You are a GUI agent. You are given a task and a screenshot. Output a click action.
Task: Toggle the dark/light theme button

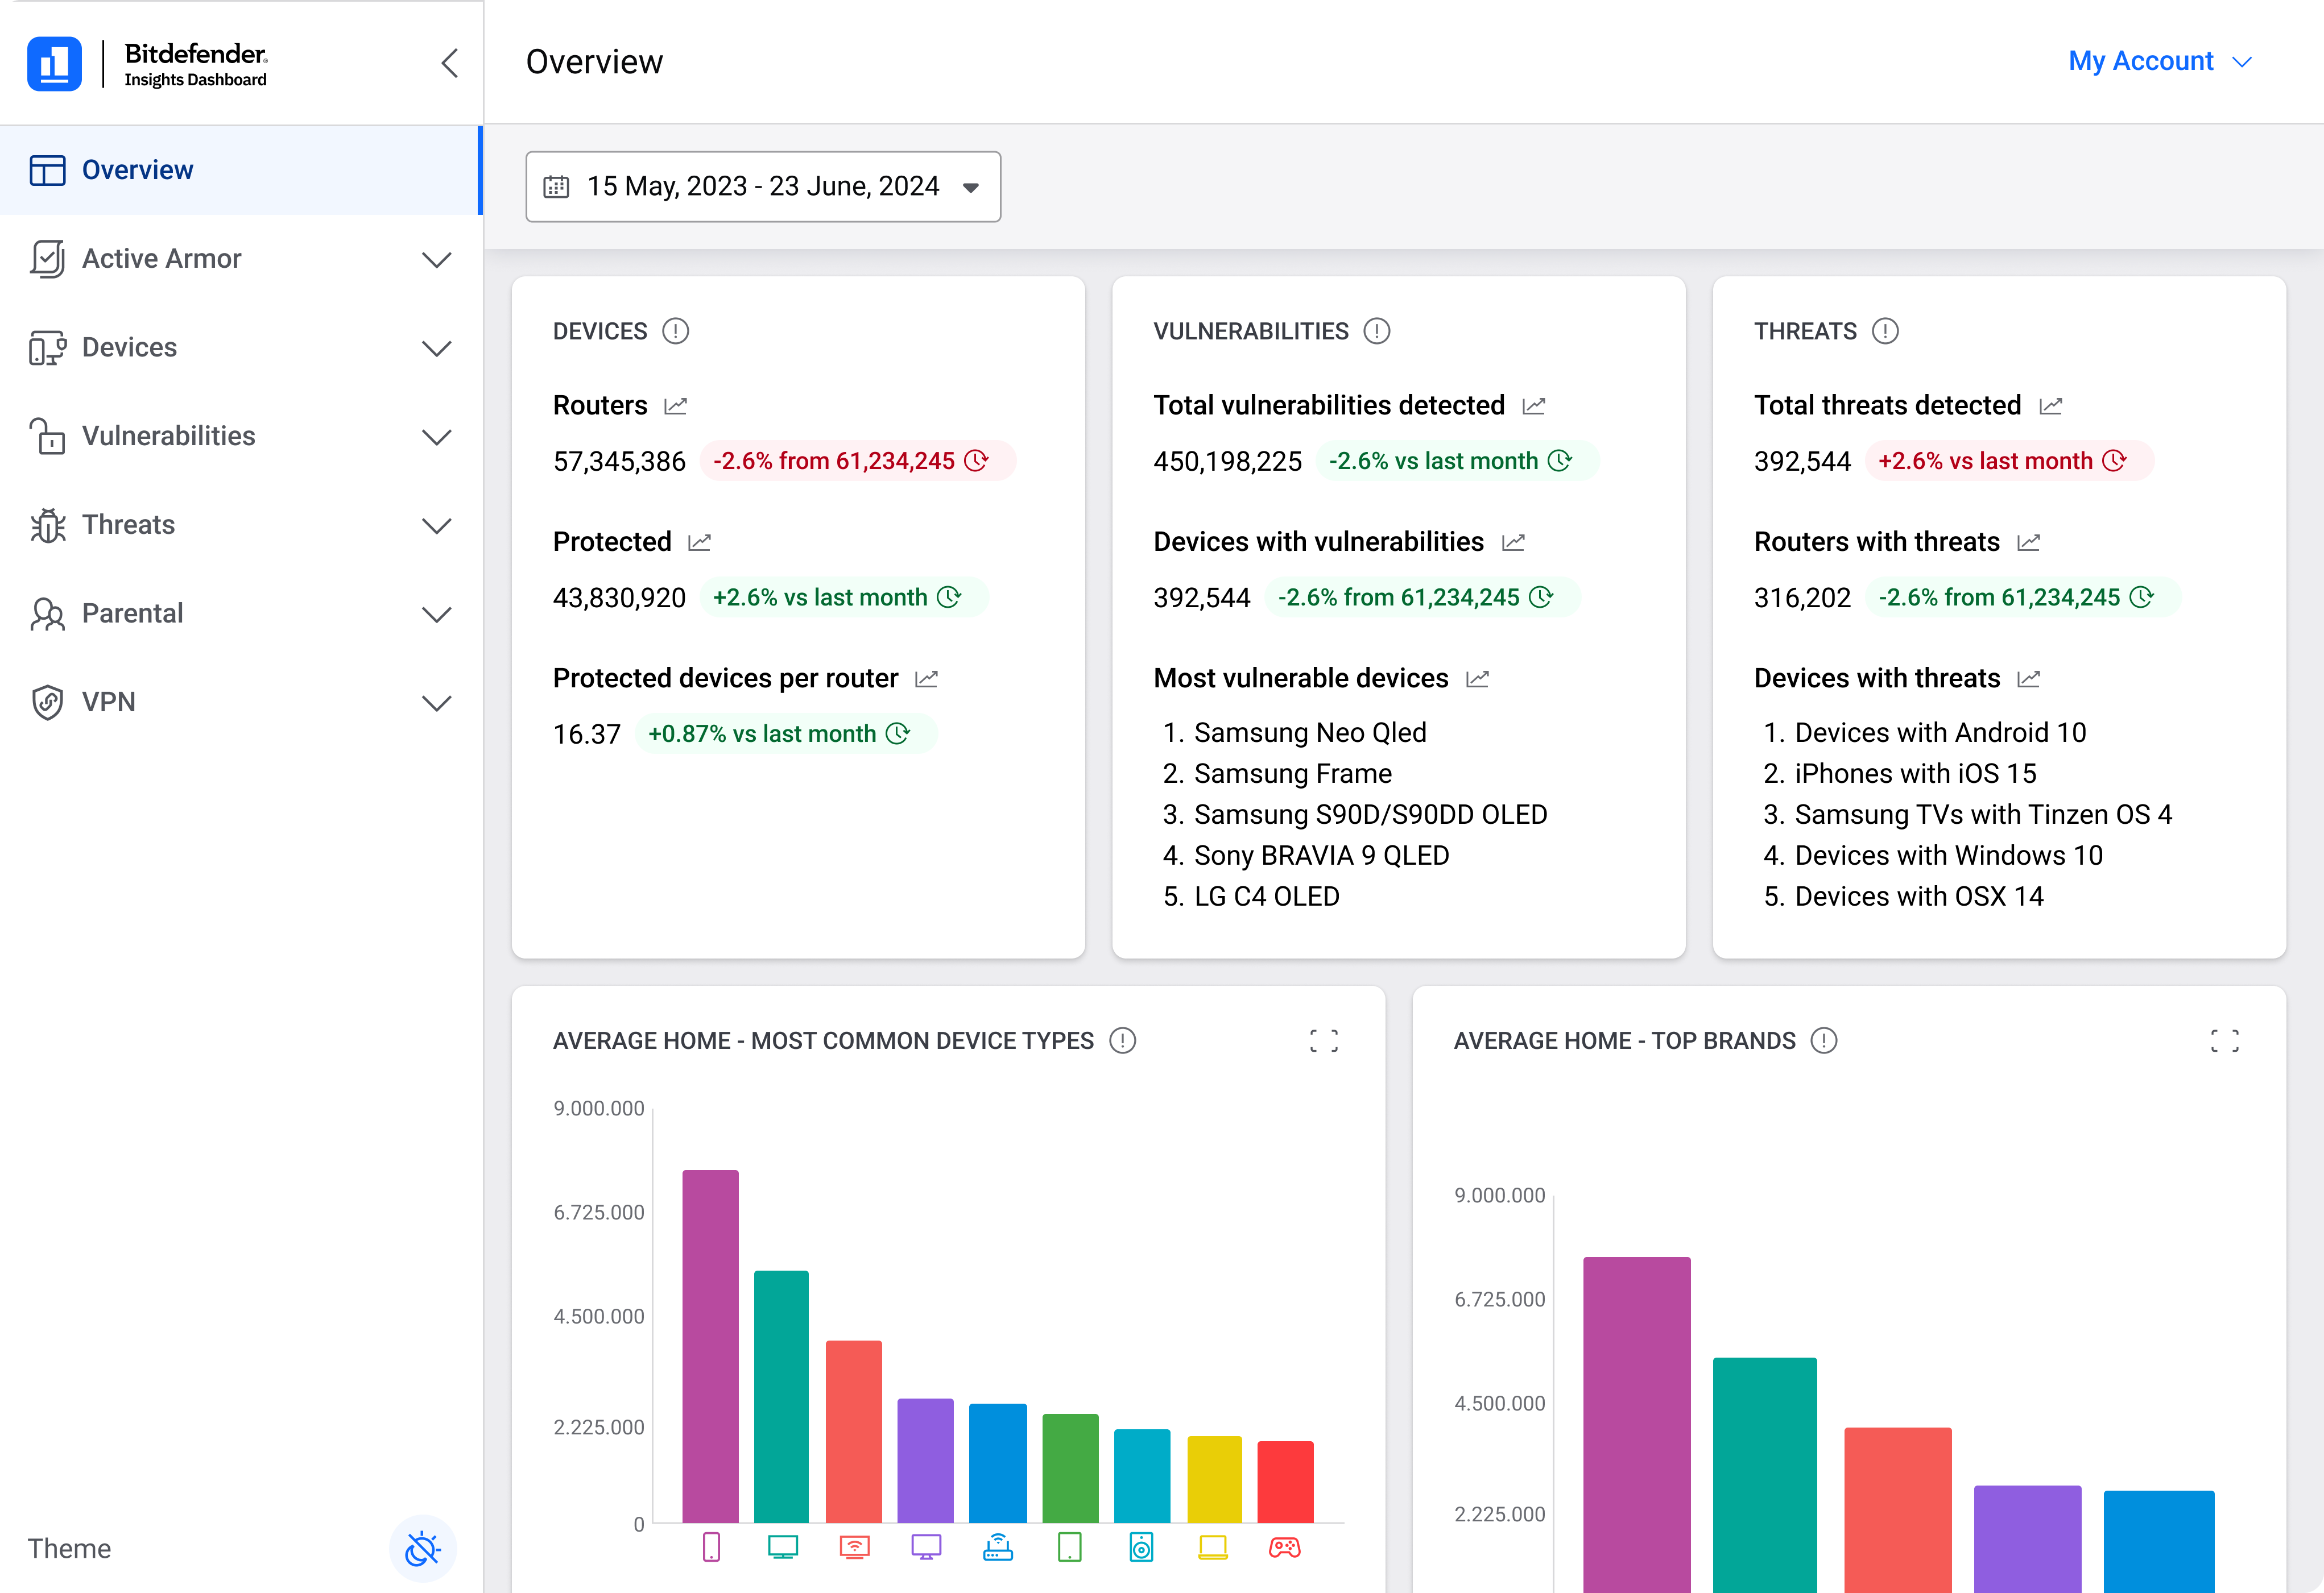[422, 1548]
